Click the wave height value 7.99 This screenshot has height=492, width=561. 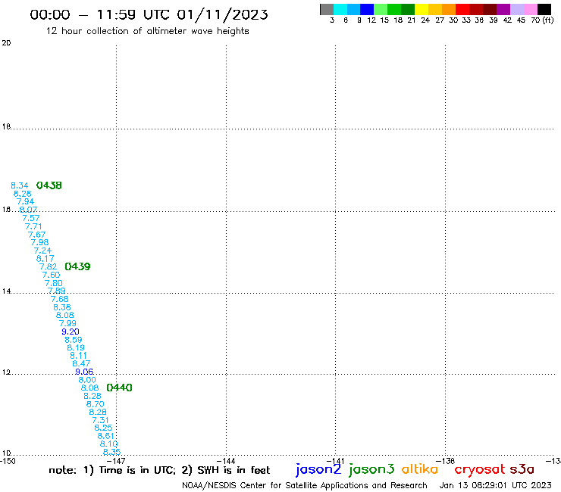click(67, 323)
